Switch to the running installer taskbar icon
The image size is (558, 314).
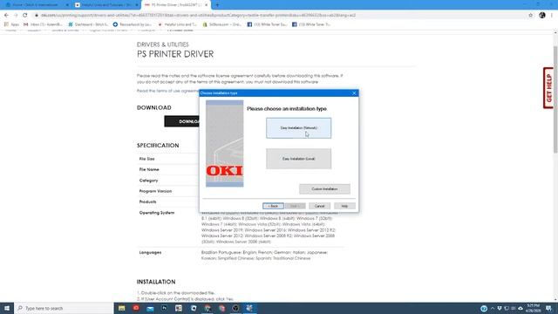point(250,308)
